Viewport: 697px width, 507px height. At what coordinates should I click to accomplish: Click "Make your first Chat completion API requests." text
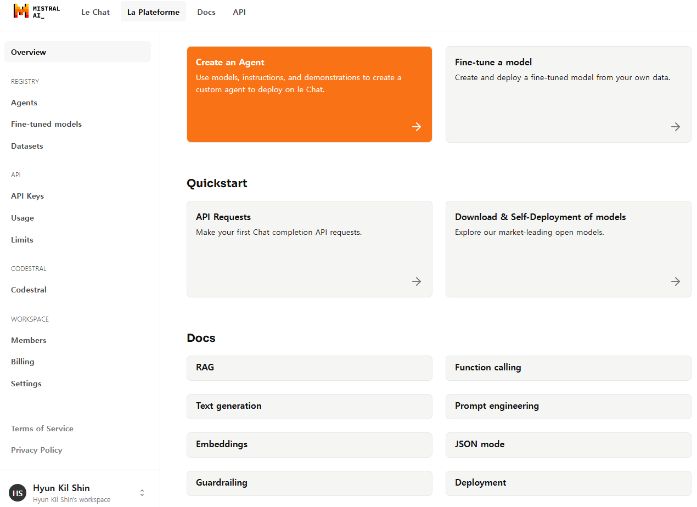279,232
